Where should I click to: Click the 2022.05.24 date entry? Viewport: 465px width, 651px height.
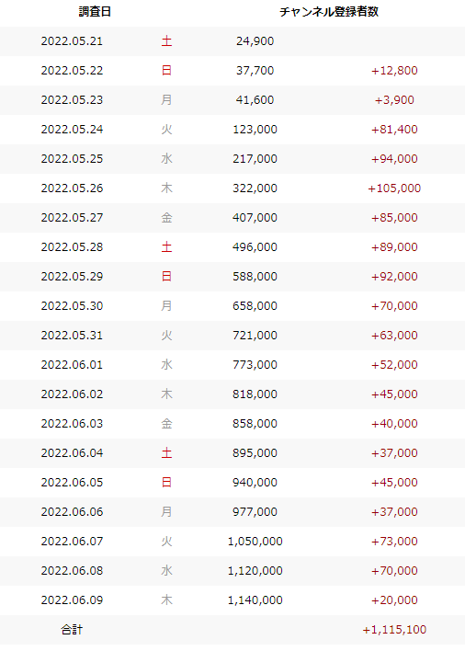click(72, 130)
